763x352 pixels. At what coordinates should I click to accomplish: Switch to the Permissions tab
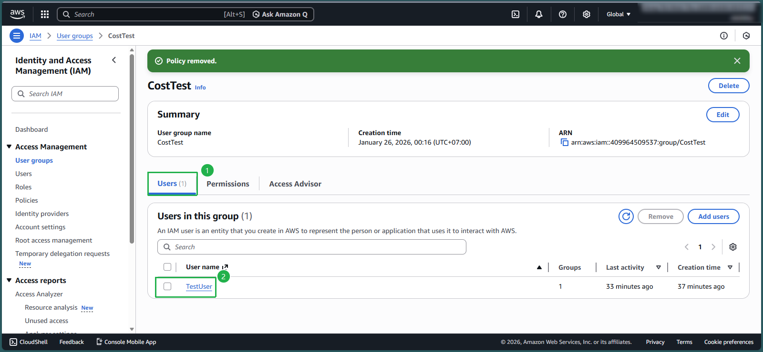(x=228, y=184)
